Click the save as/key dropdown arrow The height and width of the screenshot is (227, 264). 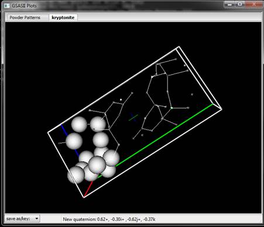click(37, 219)
